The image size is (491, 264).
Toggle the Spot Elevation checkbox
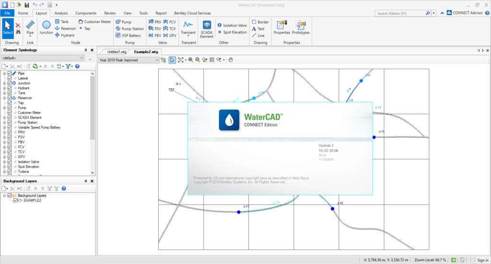[10, 167]
